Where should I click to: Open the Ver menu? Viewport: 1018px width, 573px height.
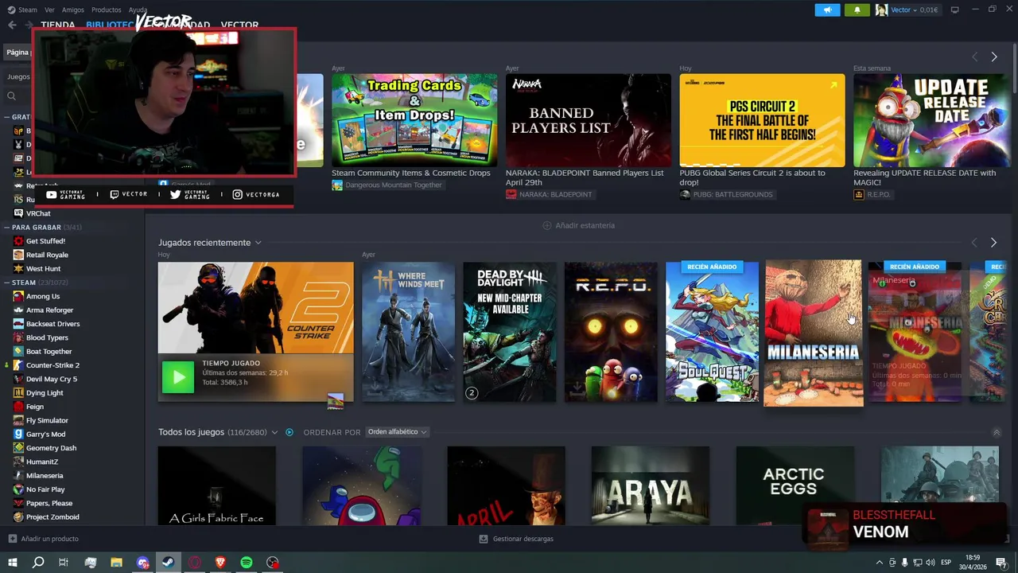[49, 10]
